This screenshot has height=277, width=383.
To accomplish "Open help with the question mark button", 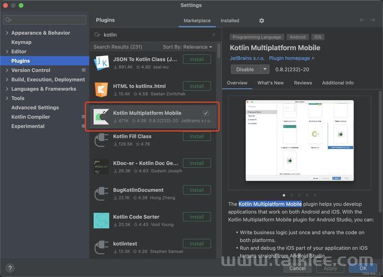I will [x=10, y=268].
